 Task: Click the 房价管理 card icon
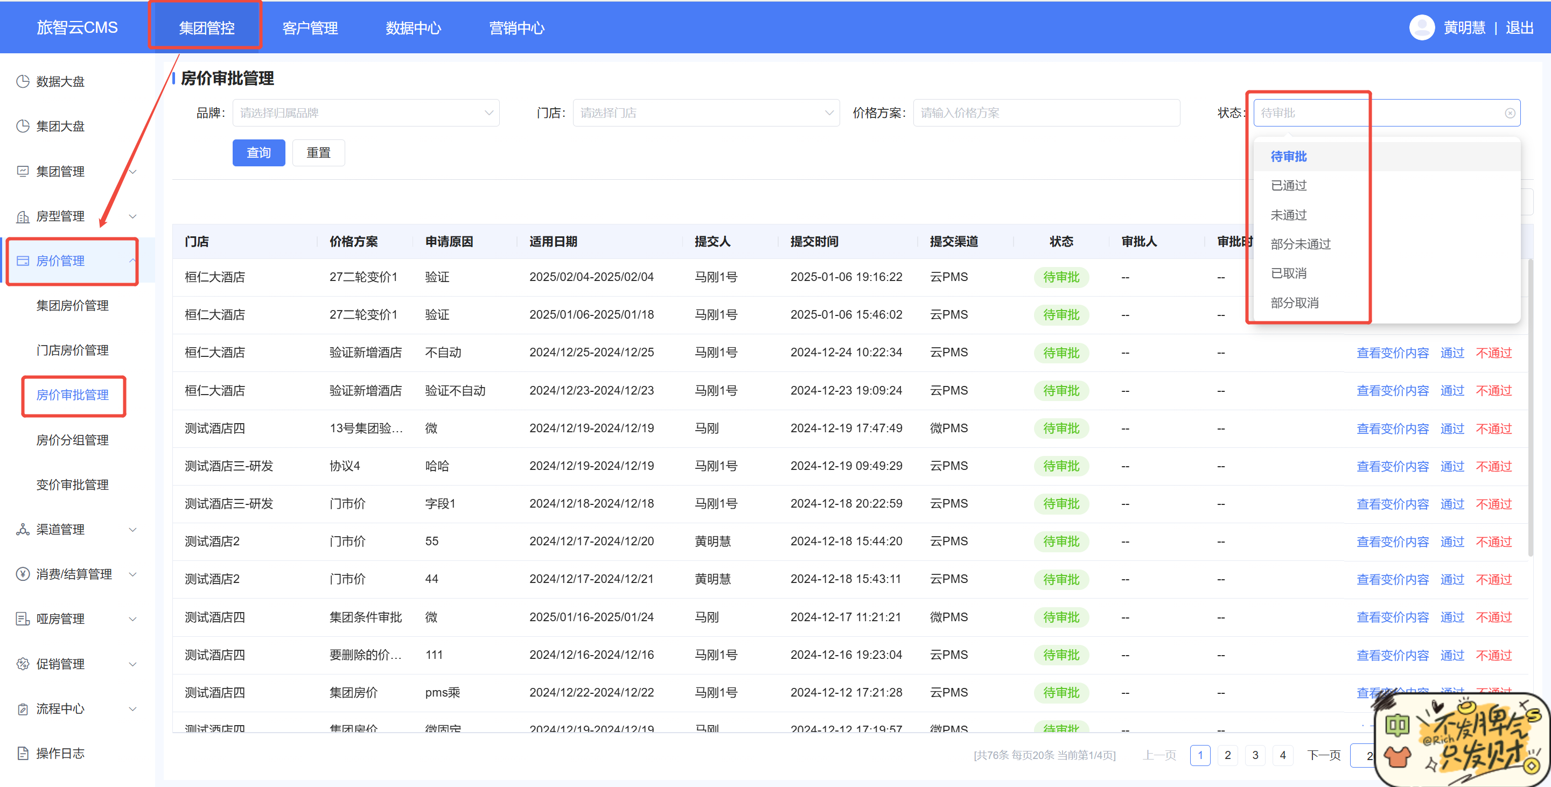23,261
